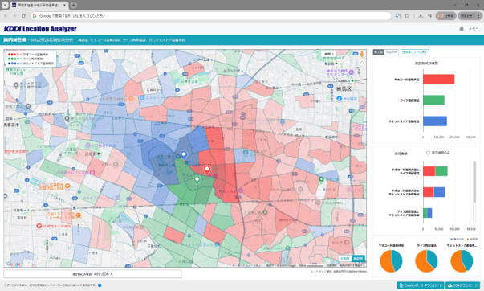Image resolution: width=484 pixels, height=291 pixels.
Task: Click the KDDI Location Analyzer logo
Action: [x=40, y=29]
